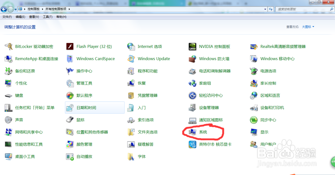Open 备份和还原 icon

[9, 71]
